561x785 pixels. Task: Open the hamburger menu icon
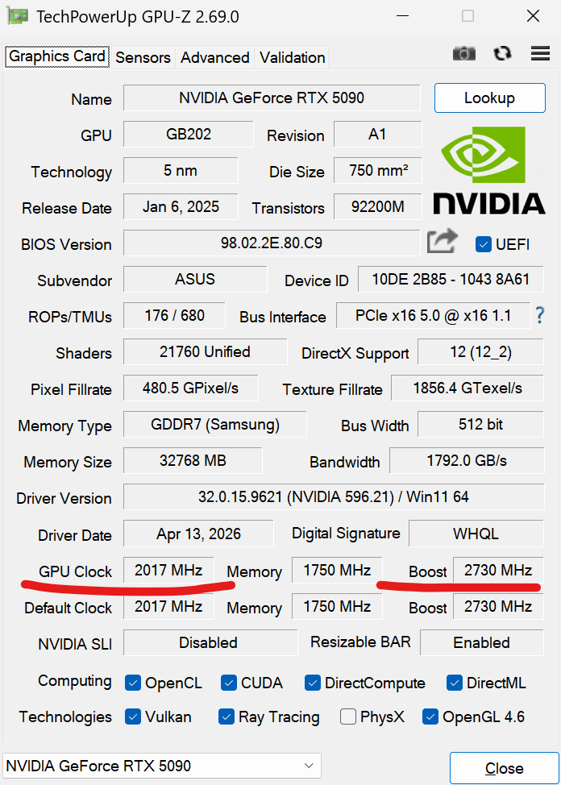tap(540, 53)
